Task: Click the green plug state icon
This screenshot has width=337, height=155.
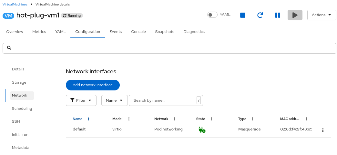Action: [202, 130]
